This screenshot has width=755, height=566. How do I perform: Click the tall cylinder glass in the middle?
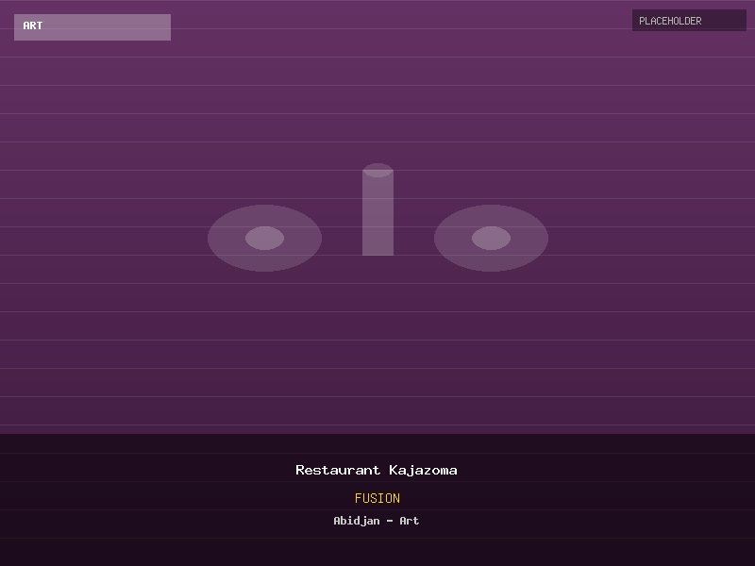tap(377, 217)
